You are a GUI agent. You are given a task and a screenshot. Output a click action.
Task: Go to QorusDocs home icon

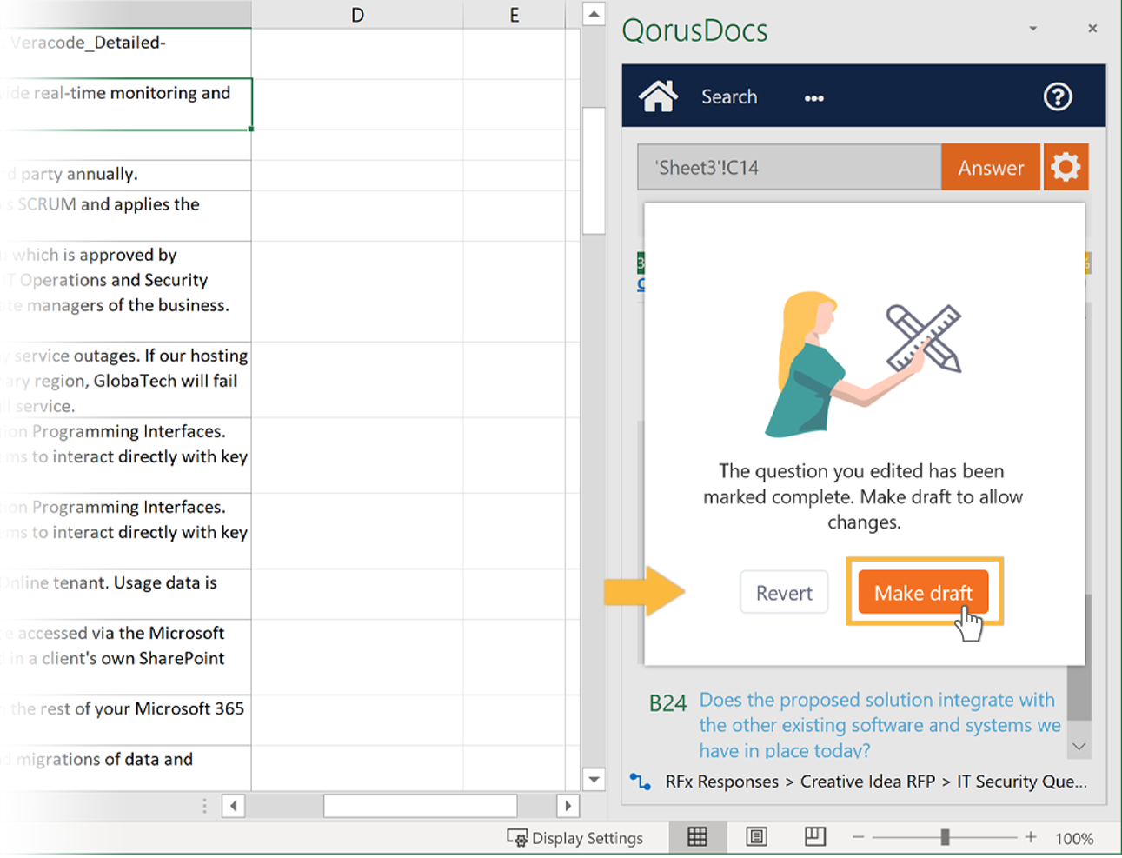658,96
